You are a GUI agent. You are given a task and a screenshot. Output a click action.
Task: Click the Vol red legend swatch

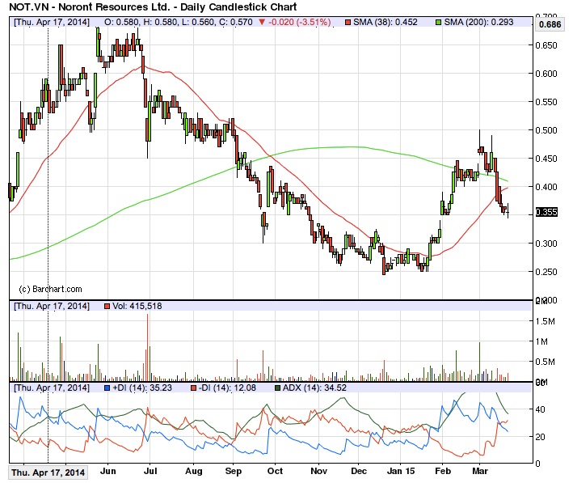click(107, 307)
